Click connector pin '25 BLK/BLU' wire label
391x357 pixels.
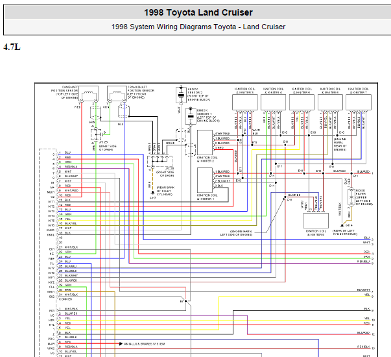click(x=67, y=266)
